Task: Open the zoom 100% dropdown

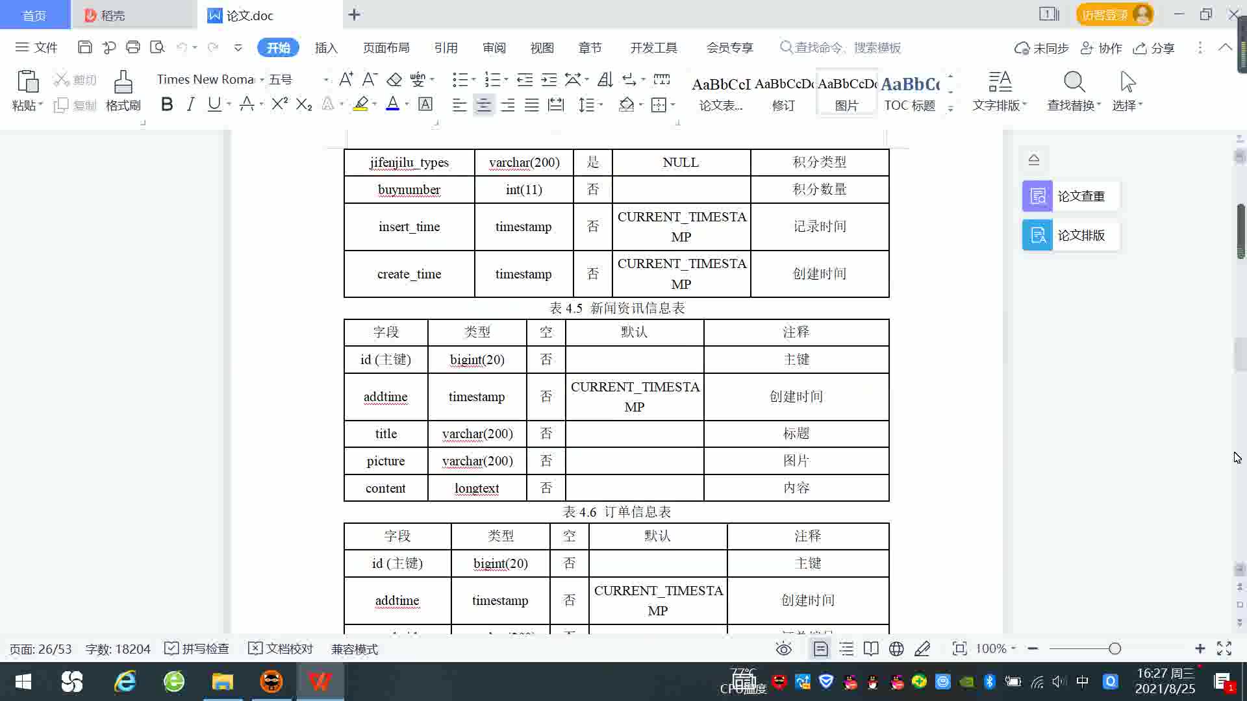Action: (996, 648)
